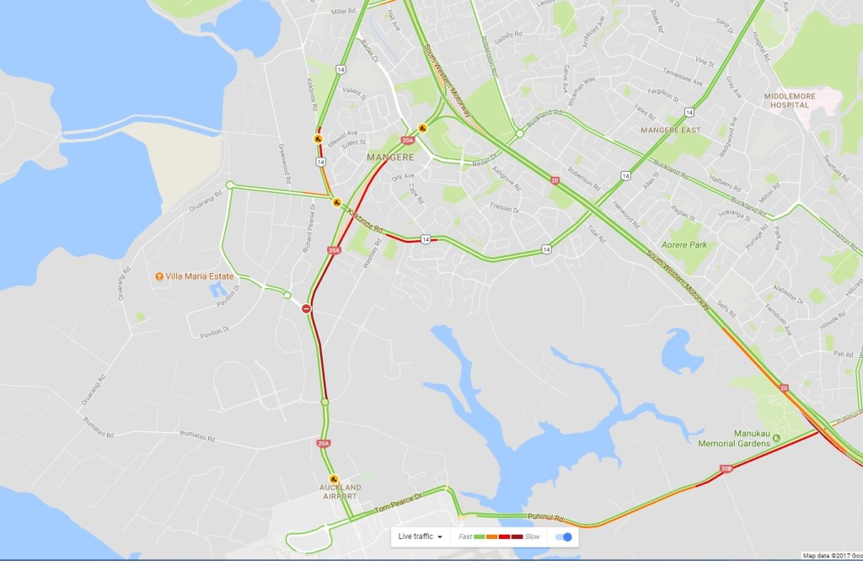Screen dimensions: 863x561
Task: Open the Live traffic dropdown
Action: [x=420, y=537]
